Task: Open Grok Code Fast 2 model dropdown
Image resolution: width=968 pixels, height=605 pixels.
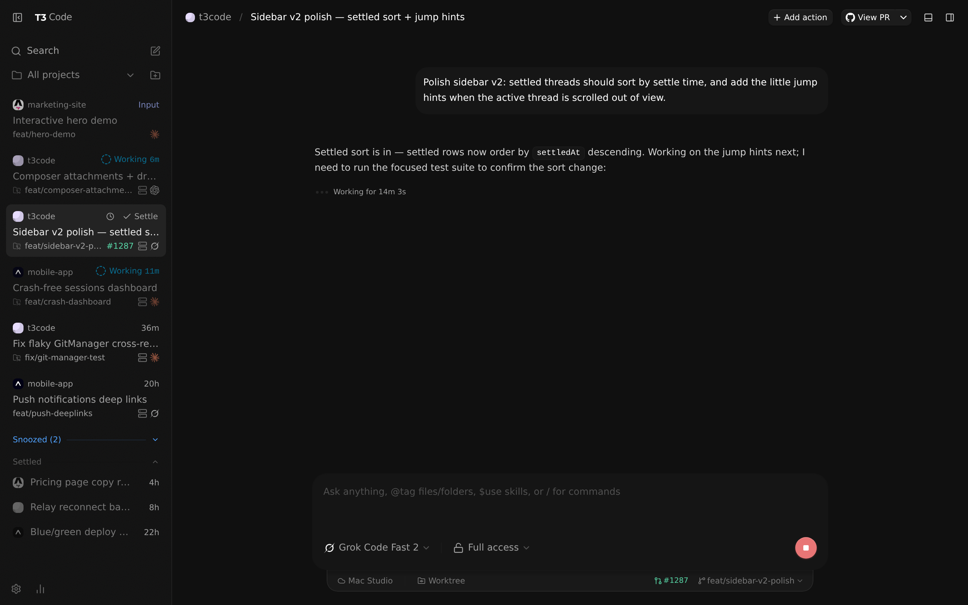Action: coord(377,548)
